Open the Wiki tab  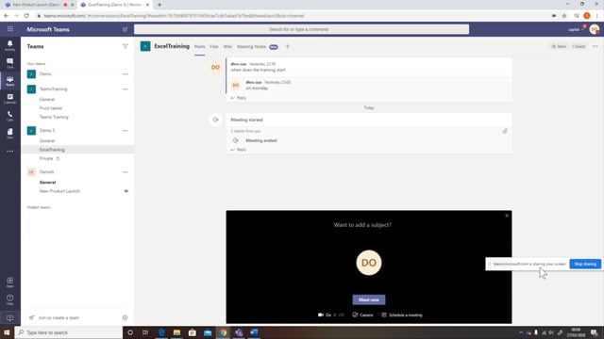pos(227,46)
